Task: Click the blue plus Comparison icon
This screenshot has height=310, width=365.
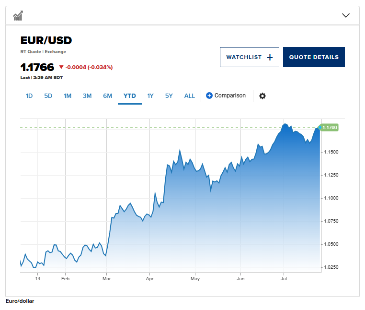Action: (209, 95)
